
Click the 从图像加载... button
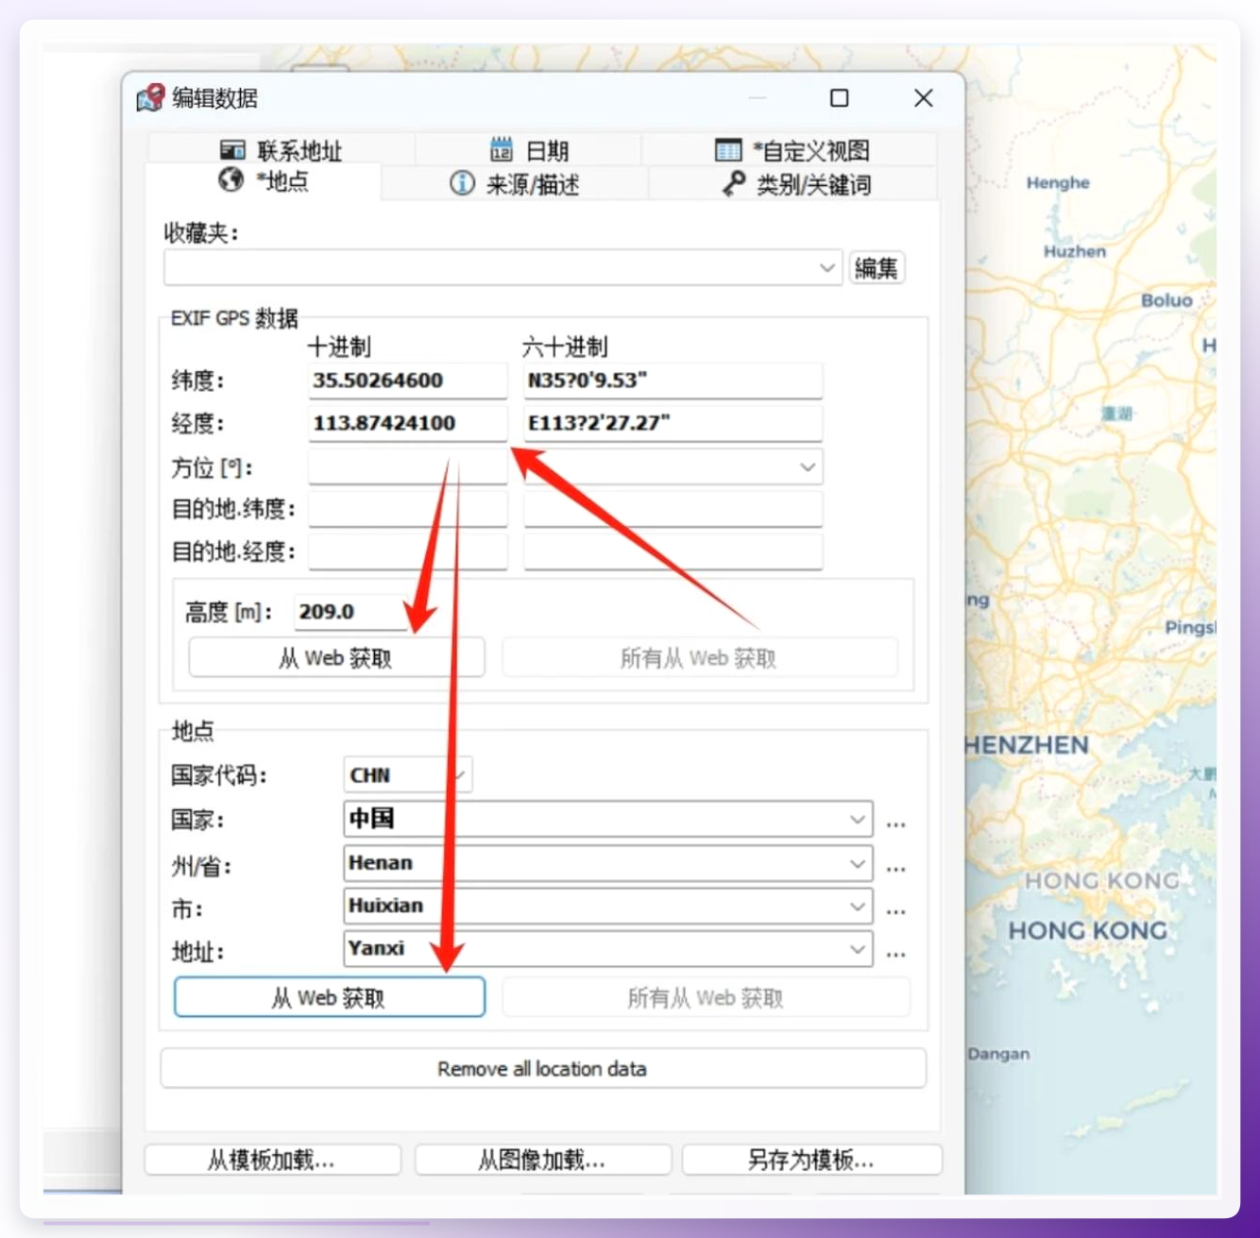pos(542,1160)
